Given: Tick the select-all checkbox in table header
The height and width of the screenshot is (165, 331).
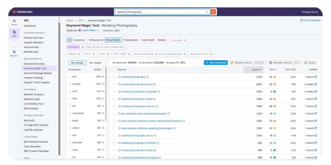Looking at the screenshot, I should (114, 70).
